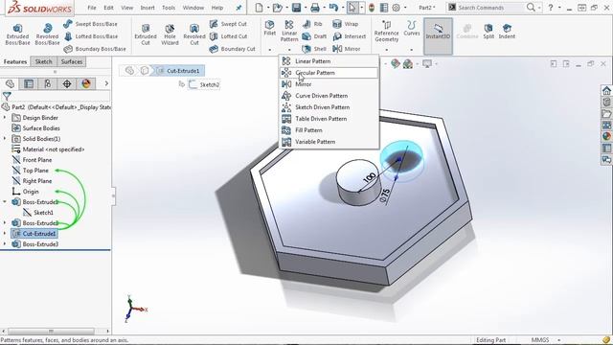Open the Tools menu

[x=169, y=8]
